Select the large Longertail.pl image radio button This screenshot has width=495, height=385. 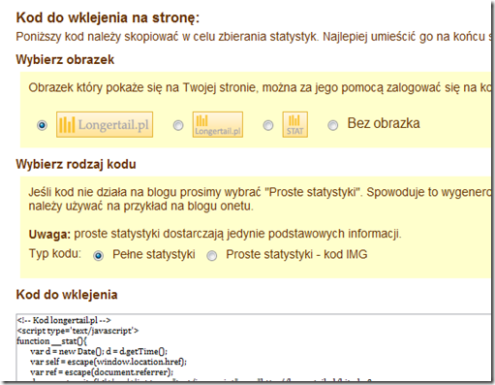click(x=42, y=125)
